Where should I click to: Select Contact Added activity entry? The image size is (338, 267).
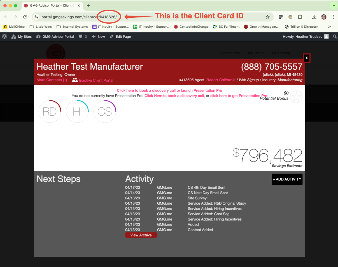(200, 230)
